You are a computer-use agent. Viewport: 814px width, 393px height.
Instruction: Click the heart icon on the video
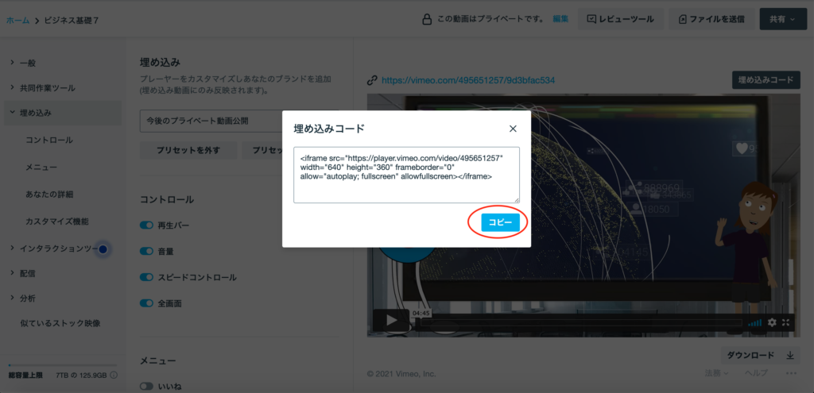(x=742, y=148)
